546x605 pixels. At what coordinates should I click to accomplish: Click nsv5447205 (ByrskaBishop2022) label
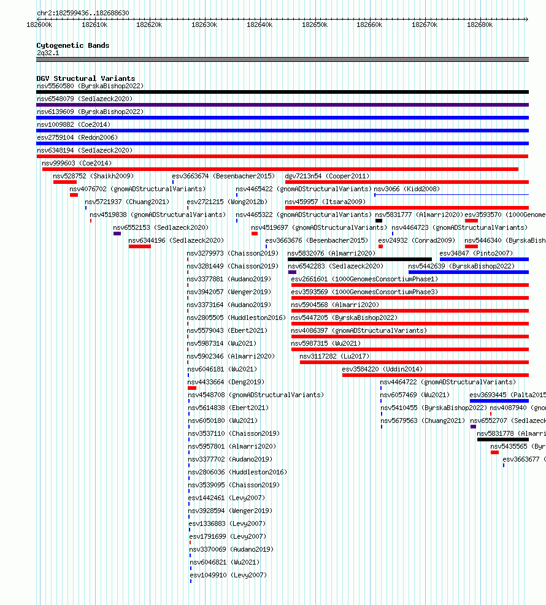click(344, 318)
